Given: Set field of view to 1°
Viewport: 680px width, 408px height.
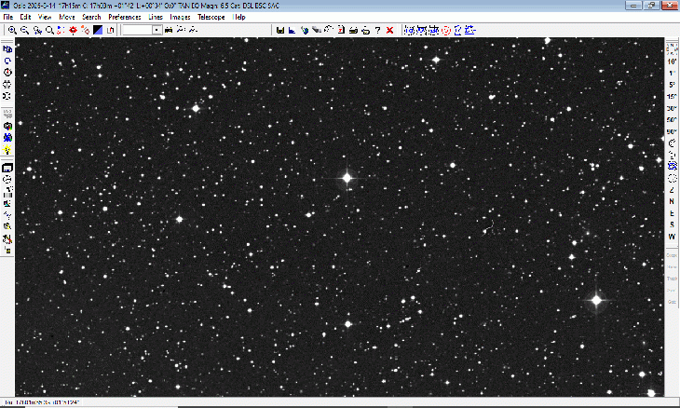Looking at the screenshot, I should (x=672, y=73).
